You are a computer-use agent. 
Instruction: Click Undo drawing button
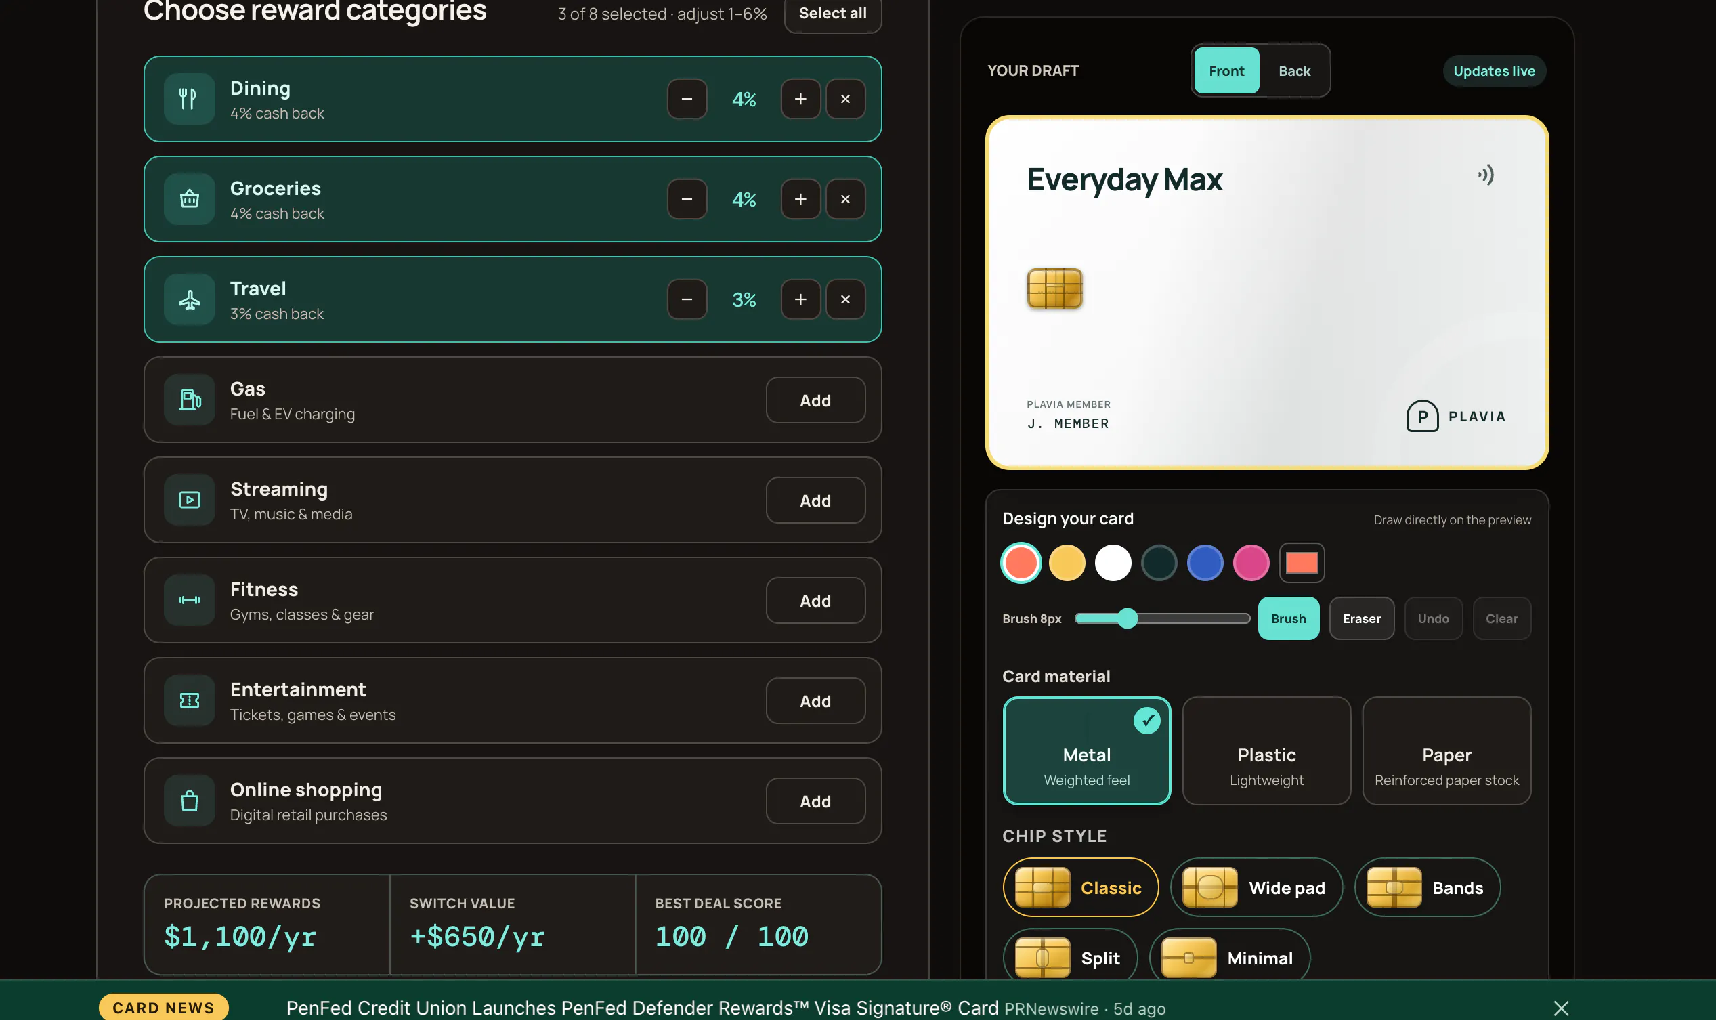(x=1433, y=619)
